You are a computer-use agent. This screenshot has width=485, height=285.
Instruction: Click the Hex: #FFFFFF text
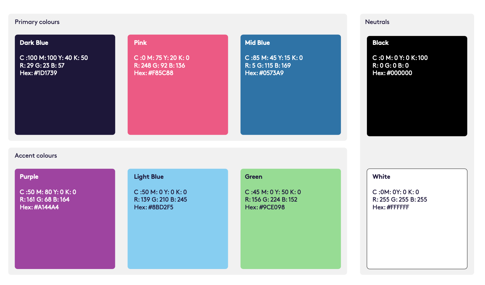[391, 207]
